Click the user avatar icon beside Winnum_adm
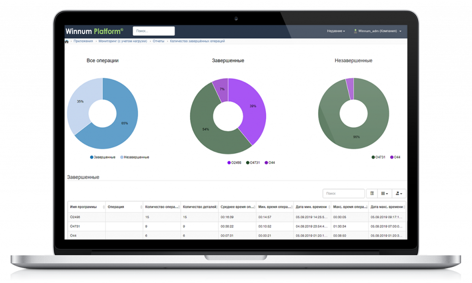 [355, 31]
